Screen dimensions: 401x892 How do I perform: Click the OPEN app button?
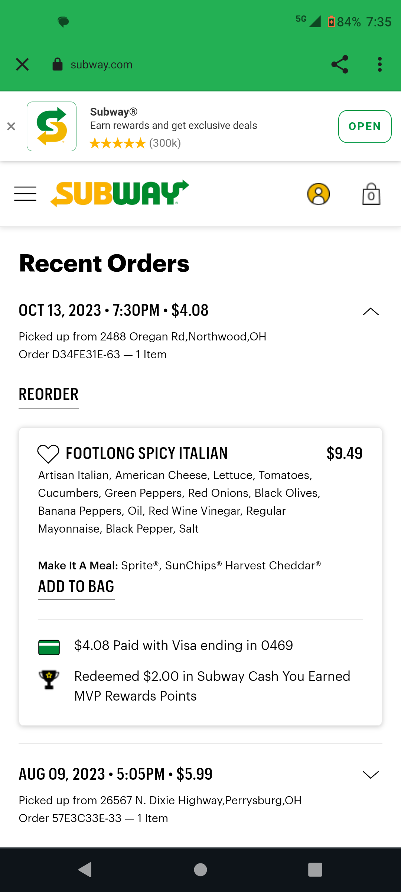coord(365,126)
